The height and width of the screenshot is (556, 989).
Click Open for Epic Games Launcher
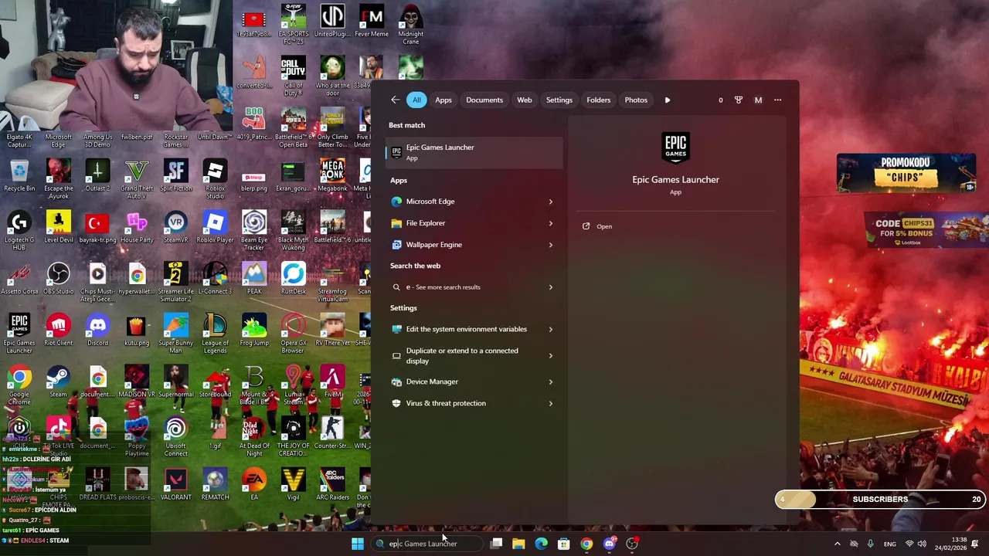(x=597, y=226)
